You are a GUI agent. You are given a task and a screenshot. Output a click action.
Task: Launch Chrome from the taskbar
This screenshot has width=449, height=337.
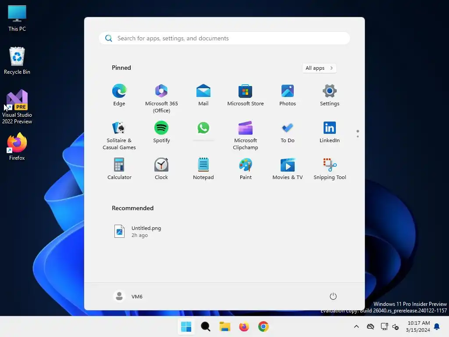[264, 326]
